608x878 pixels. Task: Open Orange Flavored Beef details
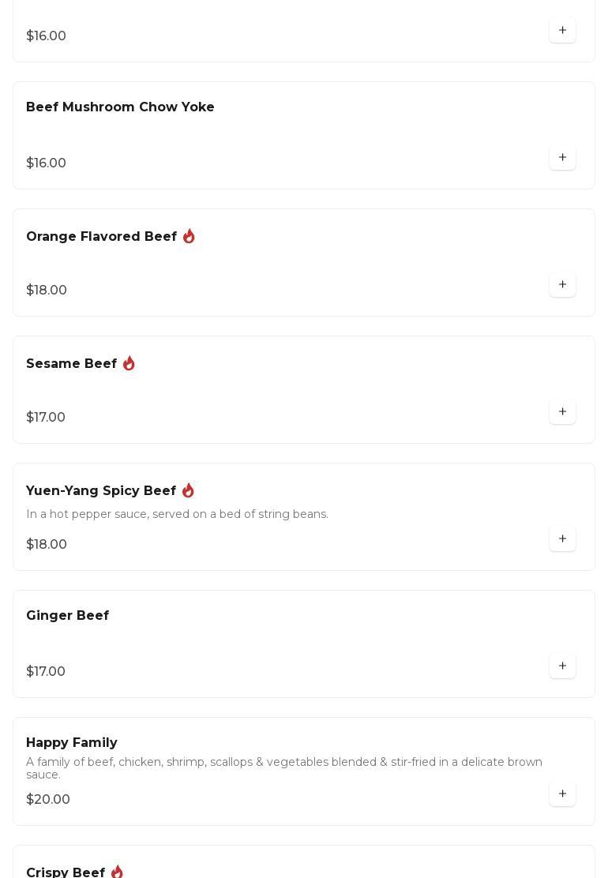pyautogui.click(x=101, y=237)
